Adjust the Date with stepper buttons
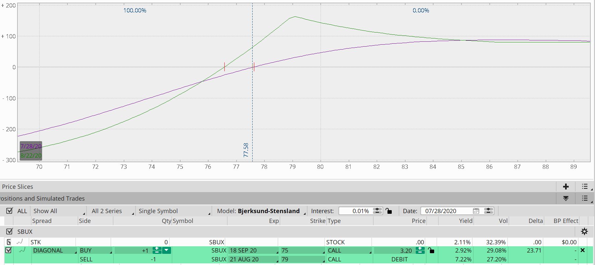Screen dimensions: 595x265 click(488, 211)
